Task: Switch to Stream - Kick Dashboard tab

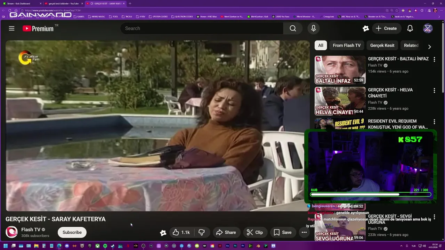Action: pyautogui.click(x=21, y=3)
